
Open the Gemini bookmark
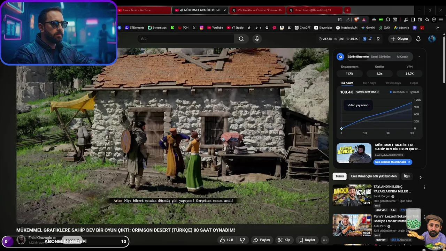(x=368, y=28)
